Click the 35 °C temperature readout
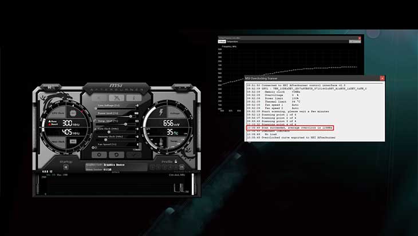The height and width of the screenshot is (236, 418). coord(172,132)
